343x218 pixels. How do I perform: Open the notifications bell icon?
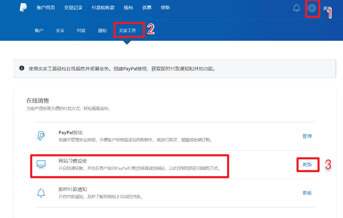pyautogui.click(x=296, y=8)
